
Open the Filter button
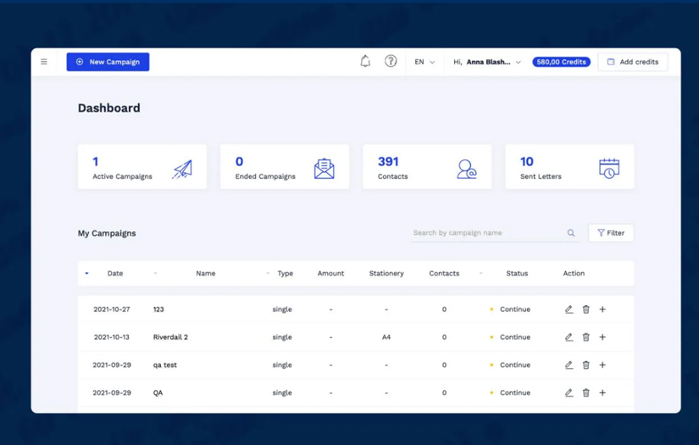tap(611, 233)
